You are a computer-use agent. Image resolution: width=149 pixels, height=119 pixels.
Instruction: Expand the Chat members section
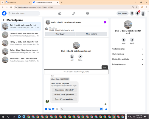(x=128, y=54)
